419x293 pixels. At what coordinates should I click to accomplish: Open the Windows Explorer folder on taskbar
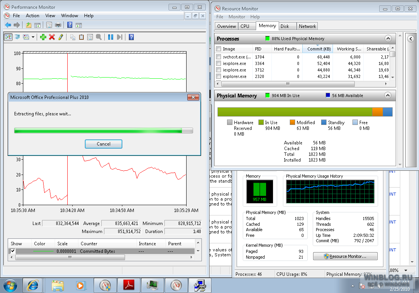coord(58,285)
